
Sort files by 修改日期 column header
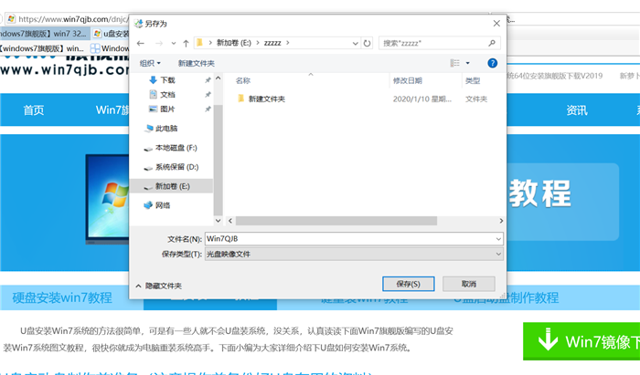(408, 80)
